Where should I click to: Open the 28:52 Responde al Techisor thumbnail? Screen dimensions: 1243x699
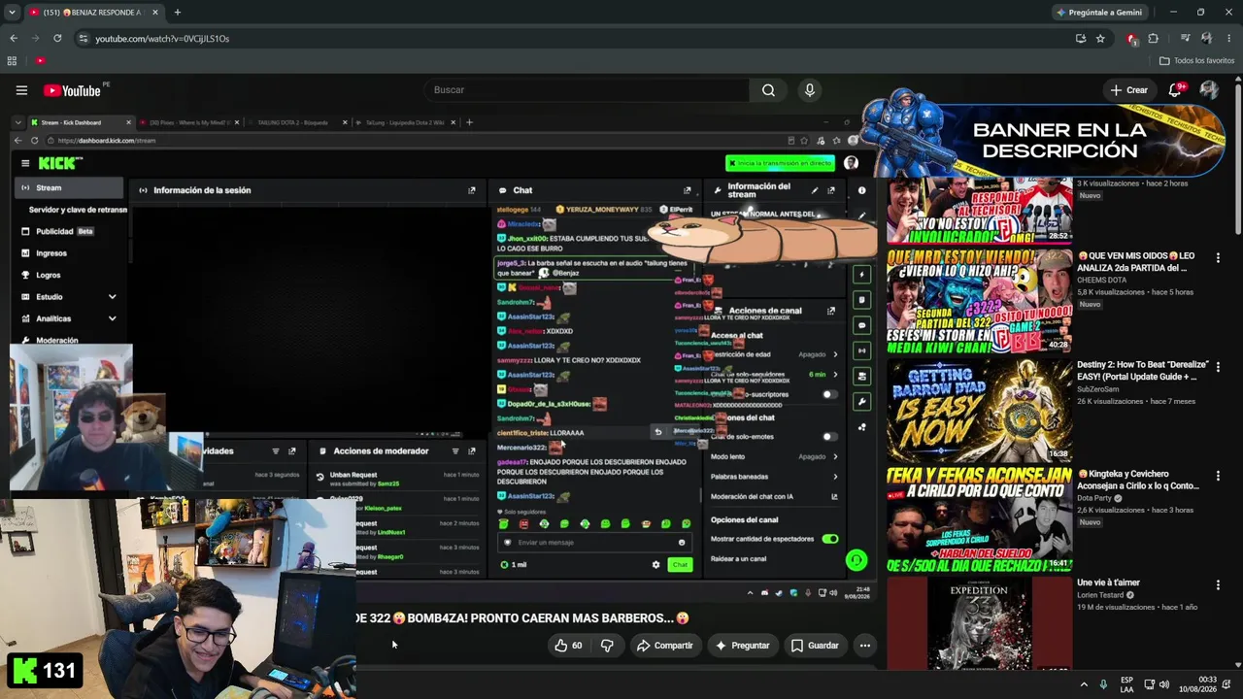click(979, 211)
